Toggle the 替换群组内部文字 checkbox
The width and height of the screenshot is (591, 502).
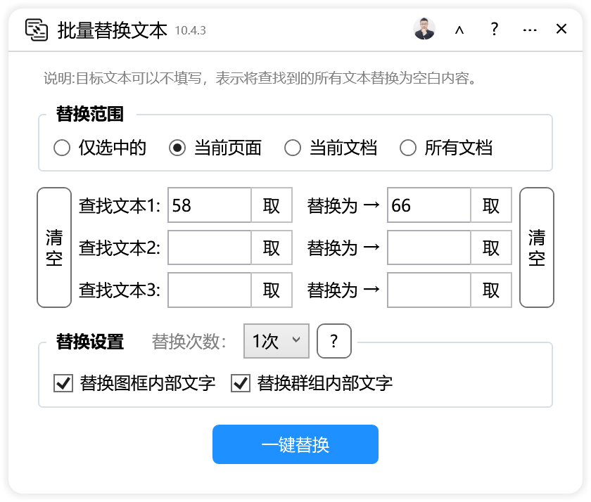click(x=241, y=383)
